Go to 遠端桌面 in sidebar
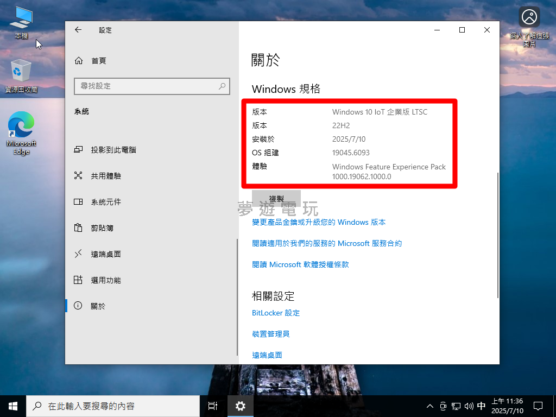This screenshot has width=556, height=417. point(106,254)
